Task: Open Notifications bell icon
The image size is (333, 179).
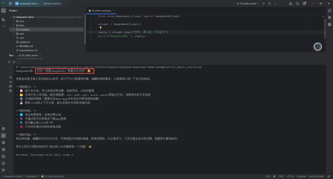Action: coord(329,10)
